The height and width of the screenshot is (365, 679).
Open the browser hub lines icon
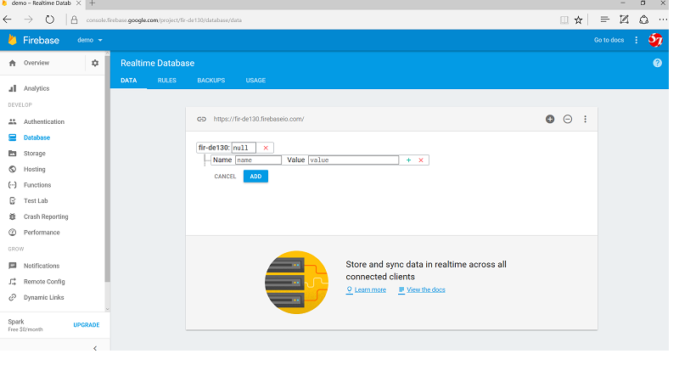coord(605,20)
